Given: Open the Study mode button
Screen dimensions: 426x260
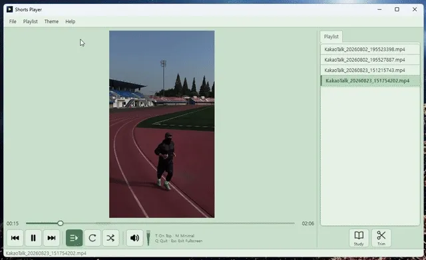Looking at the screenshot, I should point(359,238).
